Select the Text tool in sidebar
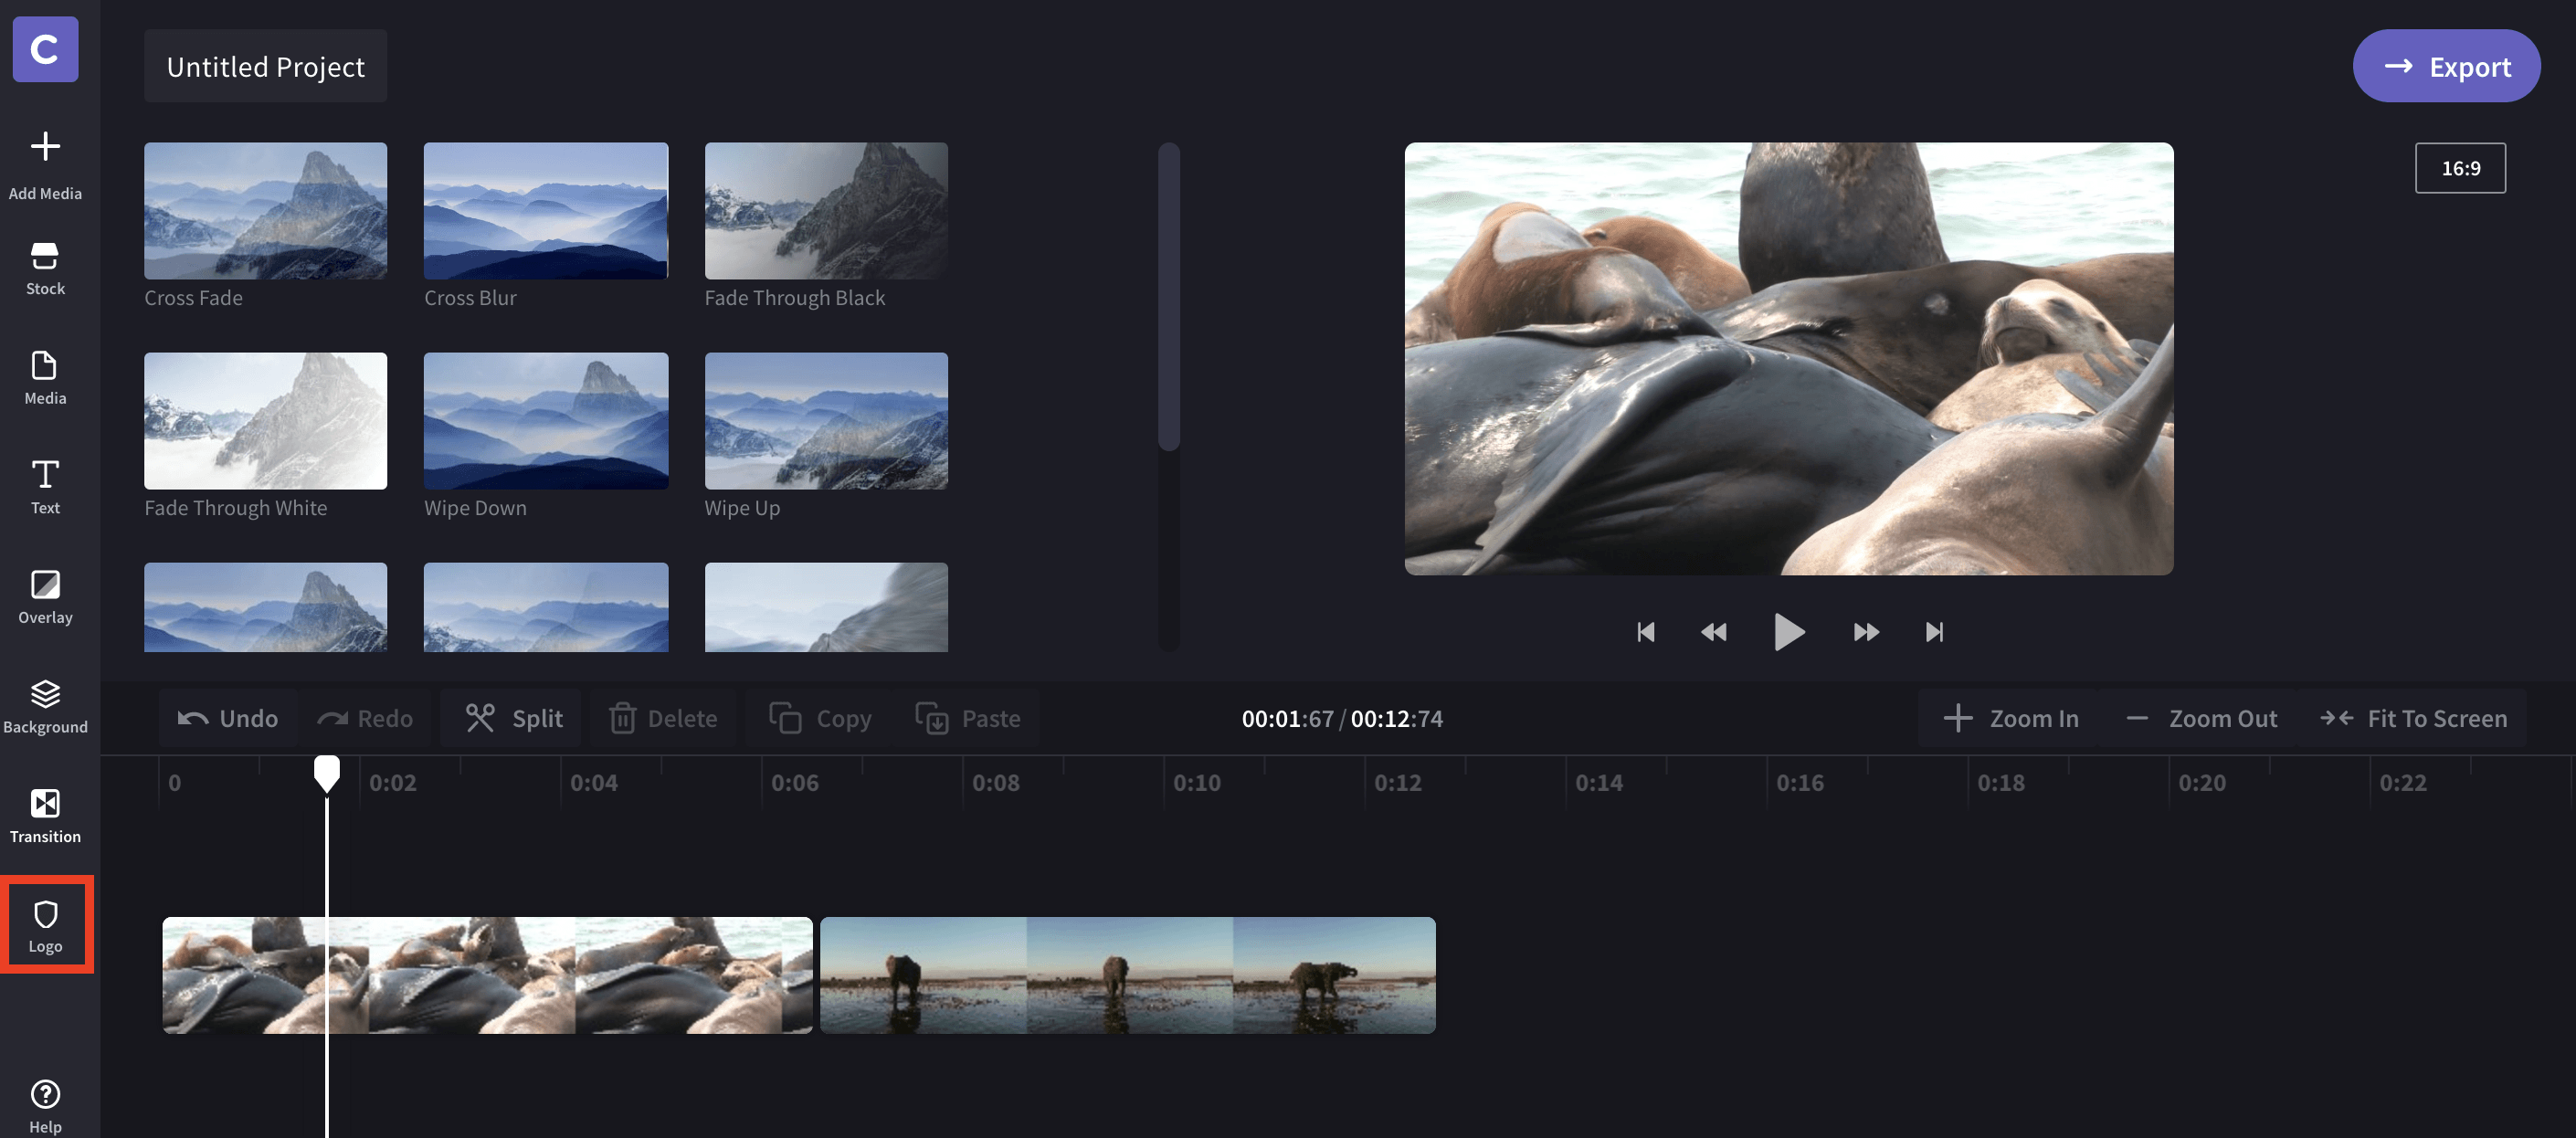Viewport: 2576px width, 1138px height. (x=45, y=486)
